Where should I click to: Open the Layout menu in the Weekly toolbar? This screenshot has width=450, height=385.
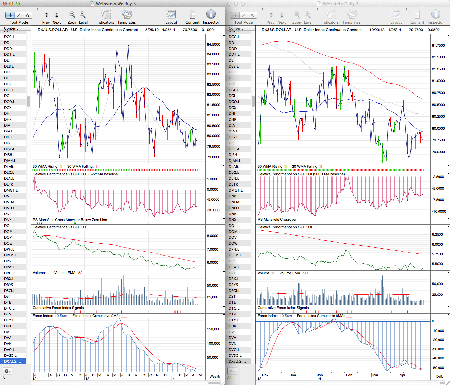(171, 15)
